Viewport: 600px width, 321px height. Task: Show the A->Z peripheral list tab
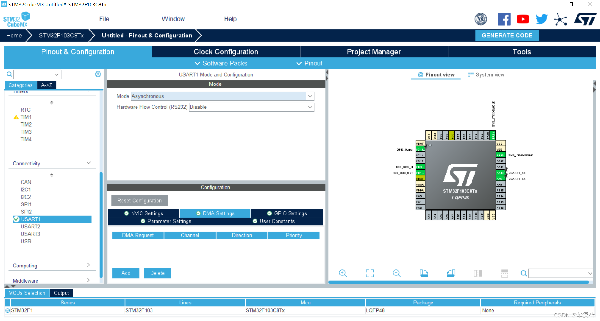[x=47, y=85]
